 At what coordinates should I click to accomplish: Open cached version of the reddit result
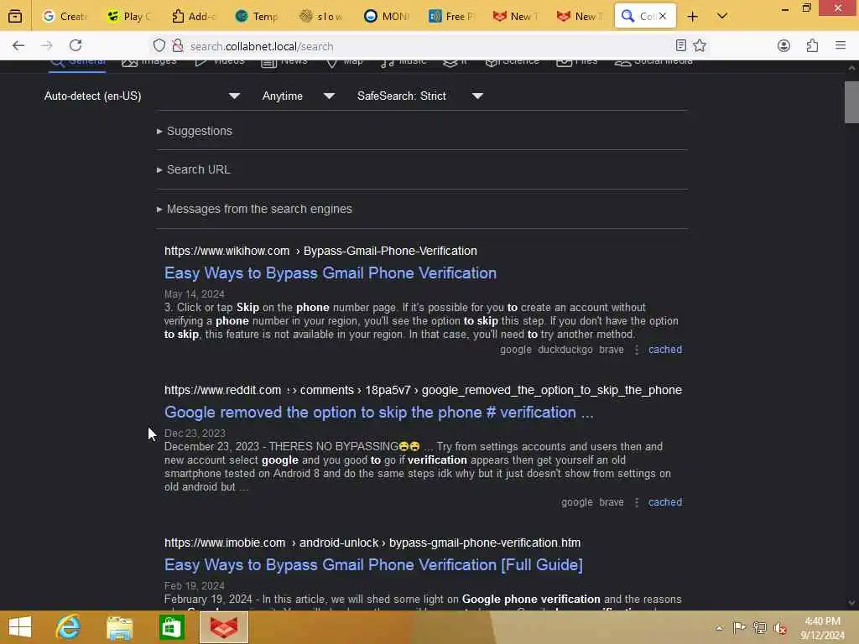point(665,502)
